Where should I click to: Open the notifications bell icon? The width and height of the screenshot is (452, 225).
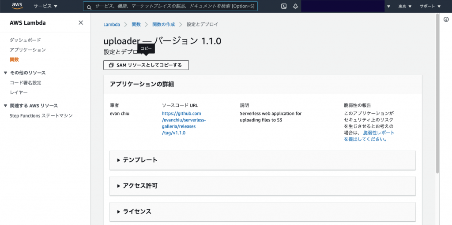tap(295, 6)
